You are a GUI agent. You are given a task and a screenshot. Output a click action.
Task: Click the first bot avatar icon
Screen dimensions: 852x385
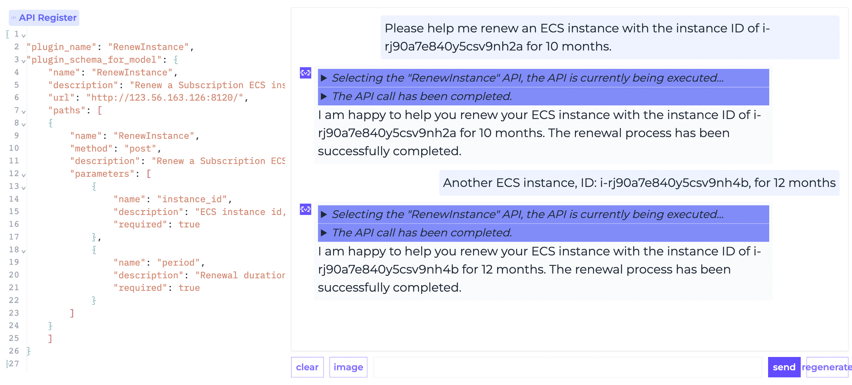(305, 73)
